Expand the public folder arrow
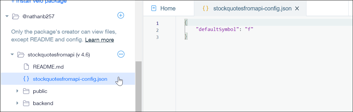This screenshot has width=353, height=112. pos(17,91)
